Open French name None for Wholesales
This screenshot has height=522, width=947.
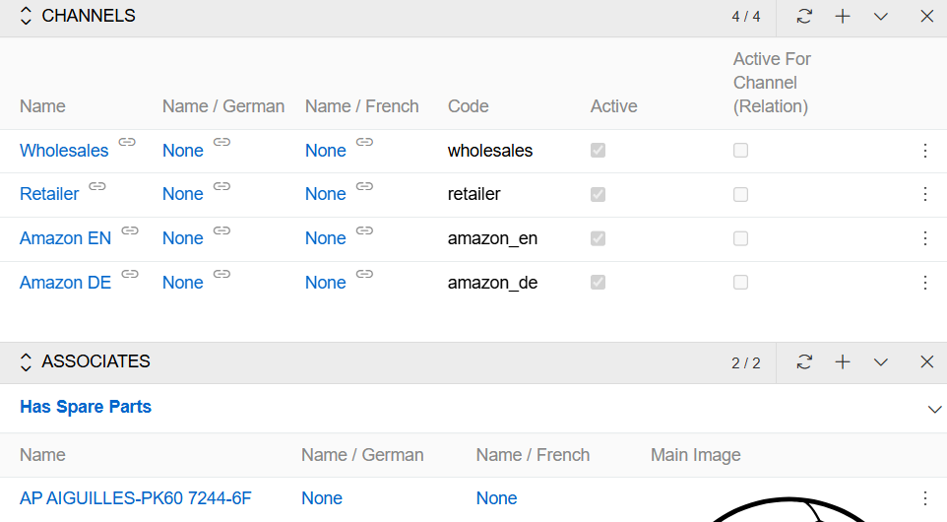326,151
